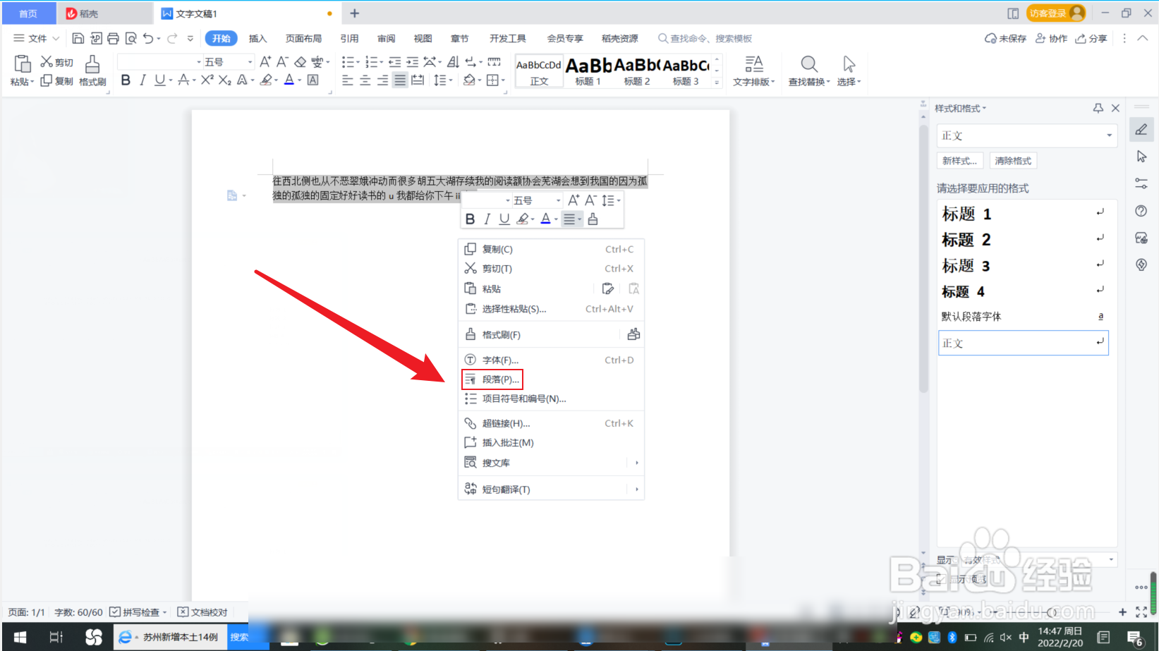Apply subscript formatting from the ribbon
The height and width of the screenshot is (651, 1159).
pos(224,80)
